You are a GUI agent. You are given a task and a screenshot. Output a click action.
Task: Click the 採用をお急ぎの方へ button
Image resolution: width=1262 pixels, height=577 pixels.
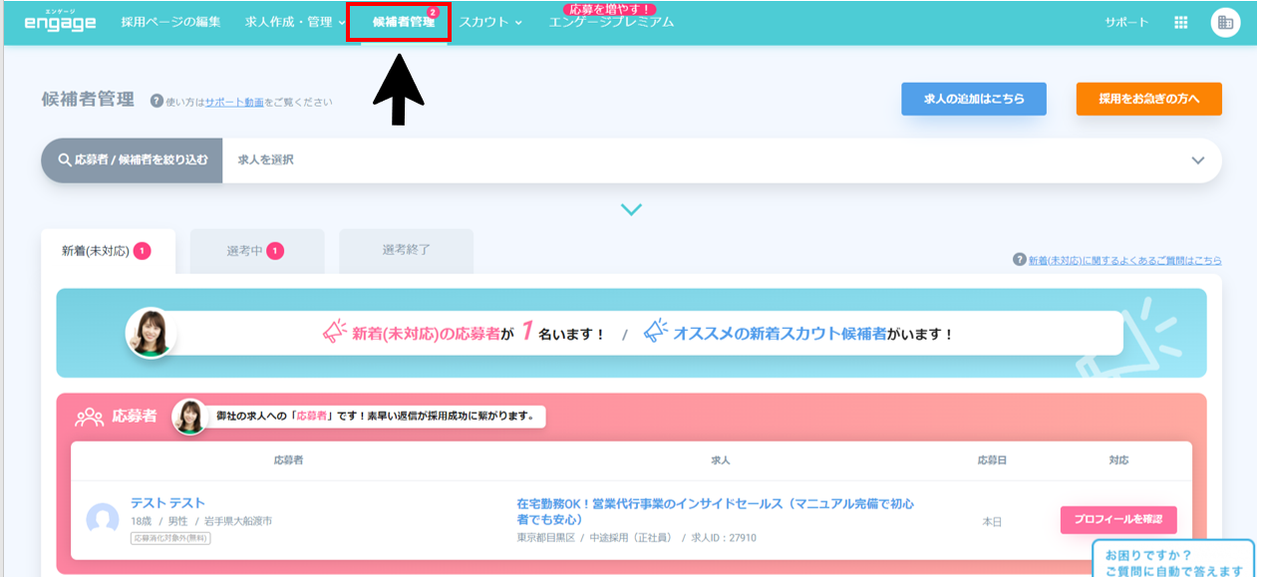coord(1149,100)
